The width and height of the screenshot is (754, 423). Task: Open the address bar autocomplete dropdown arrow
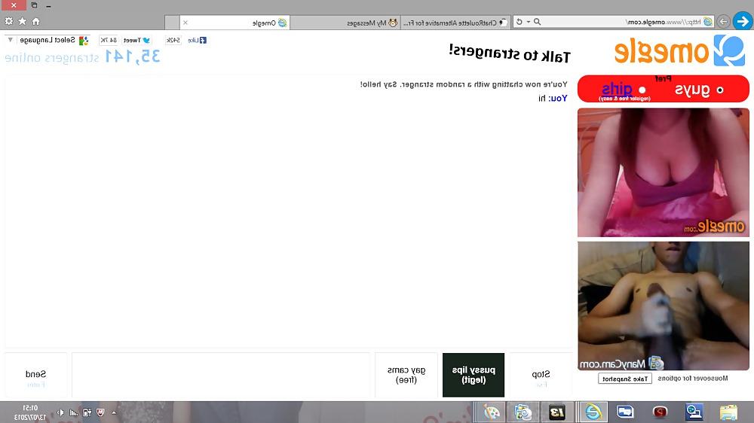tap(529, 22)
